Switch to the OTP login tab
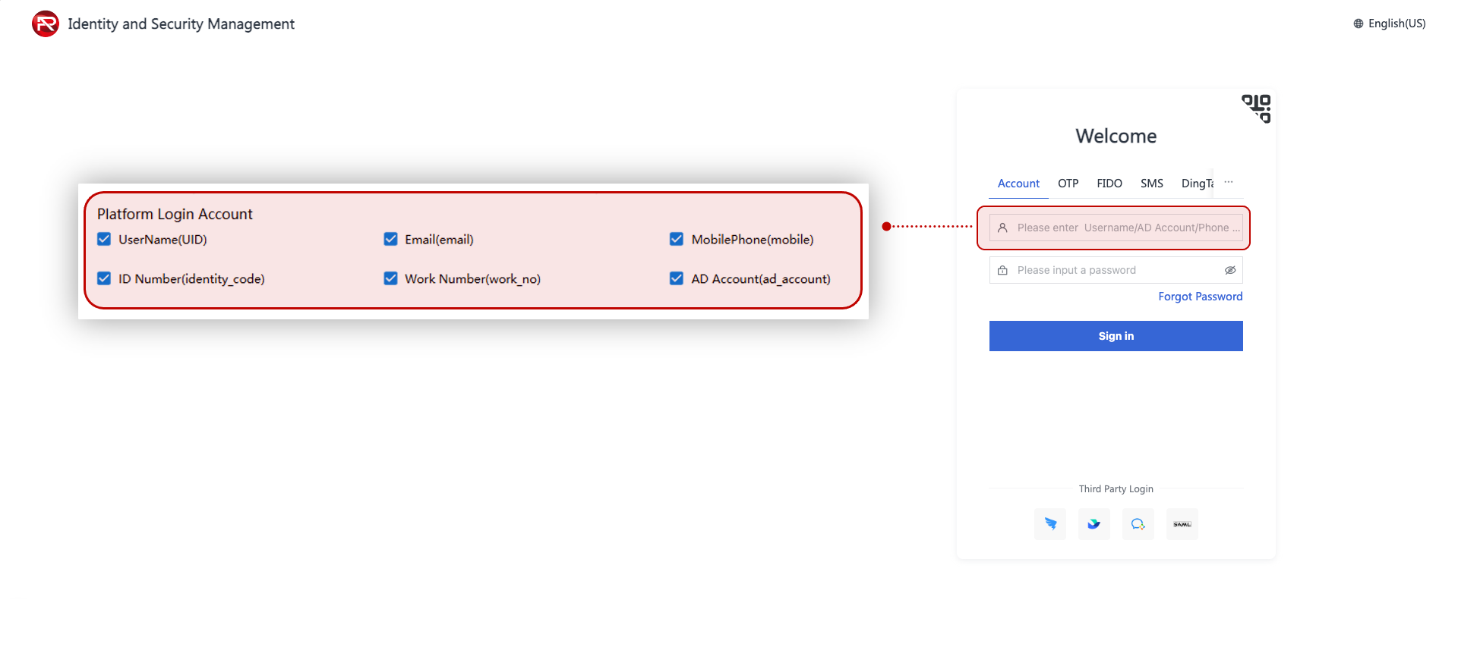1458x647 pixels. click(1068, 184)
